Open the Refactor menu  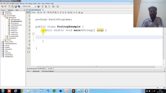click(22, 3)
